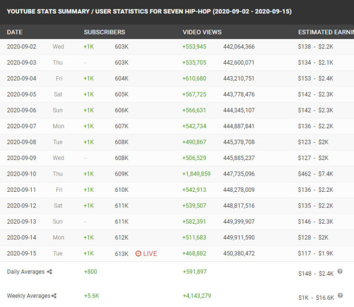354x307 pixels.
Task: Click daily average subscribers +800
Action: point(90,272)
